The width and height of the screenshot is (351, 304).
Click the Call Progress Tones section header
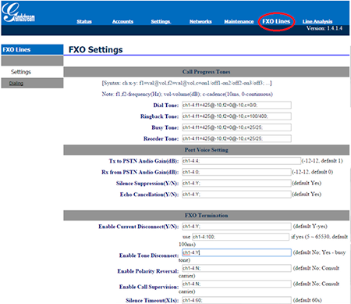click(x=207, y=72)
